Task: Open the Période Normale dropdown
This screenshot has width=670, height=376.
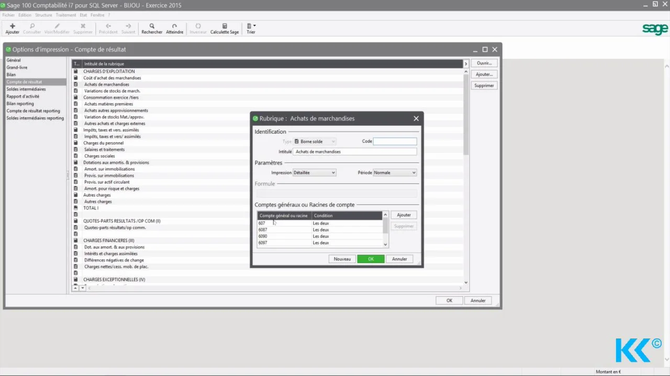Action: [x=395, y=172]
